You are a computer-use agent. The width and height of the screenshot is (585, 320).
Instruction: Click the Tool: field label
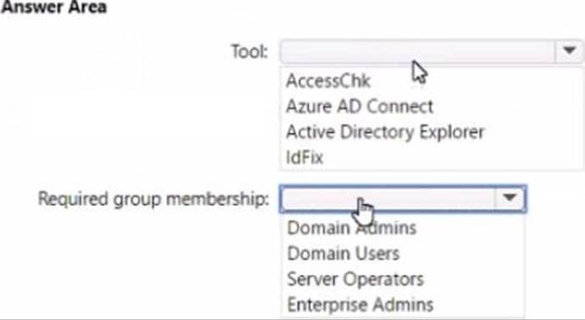[x=249, y=51]
